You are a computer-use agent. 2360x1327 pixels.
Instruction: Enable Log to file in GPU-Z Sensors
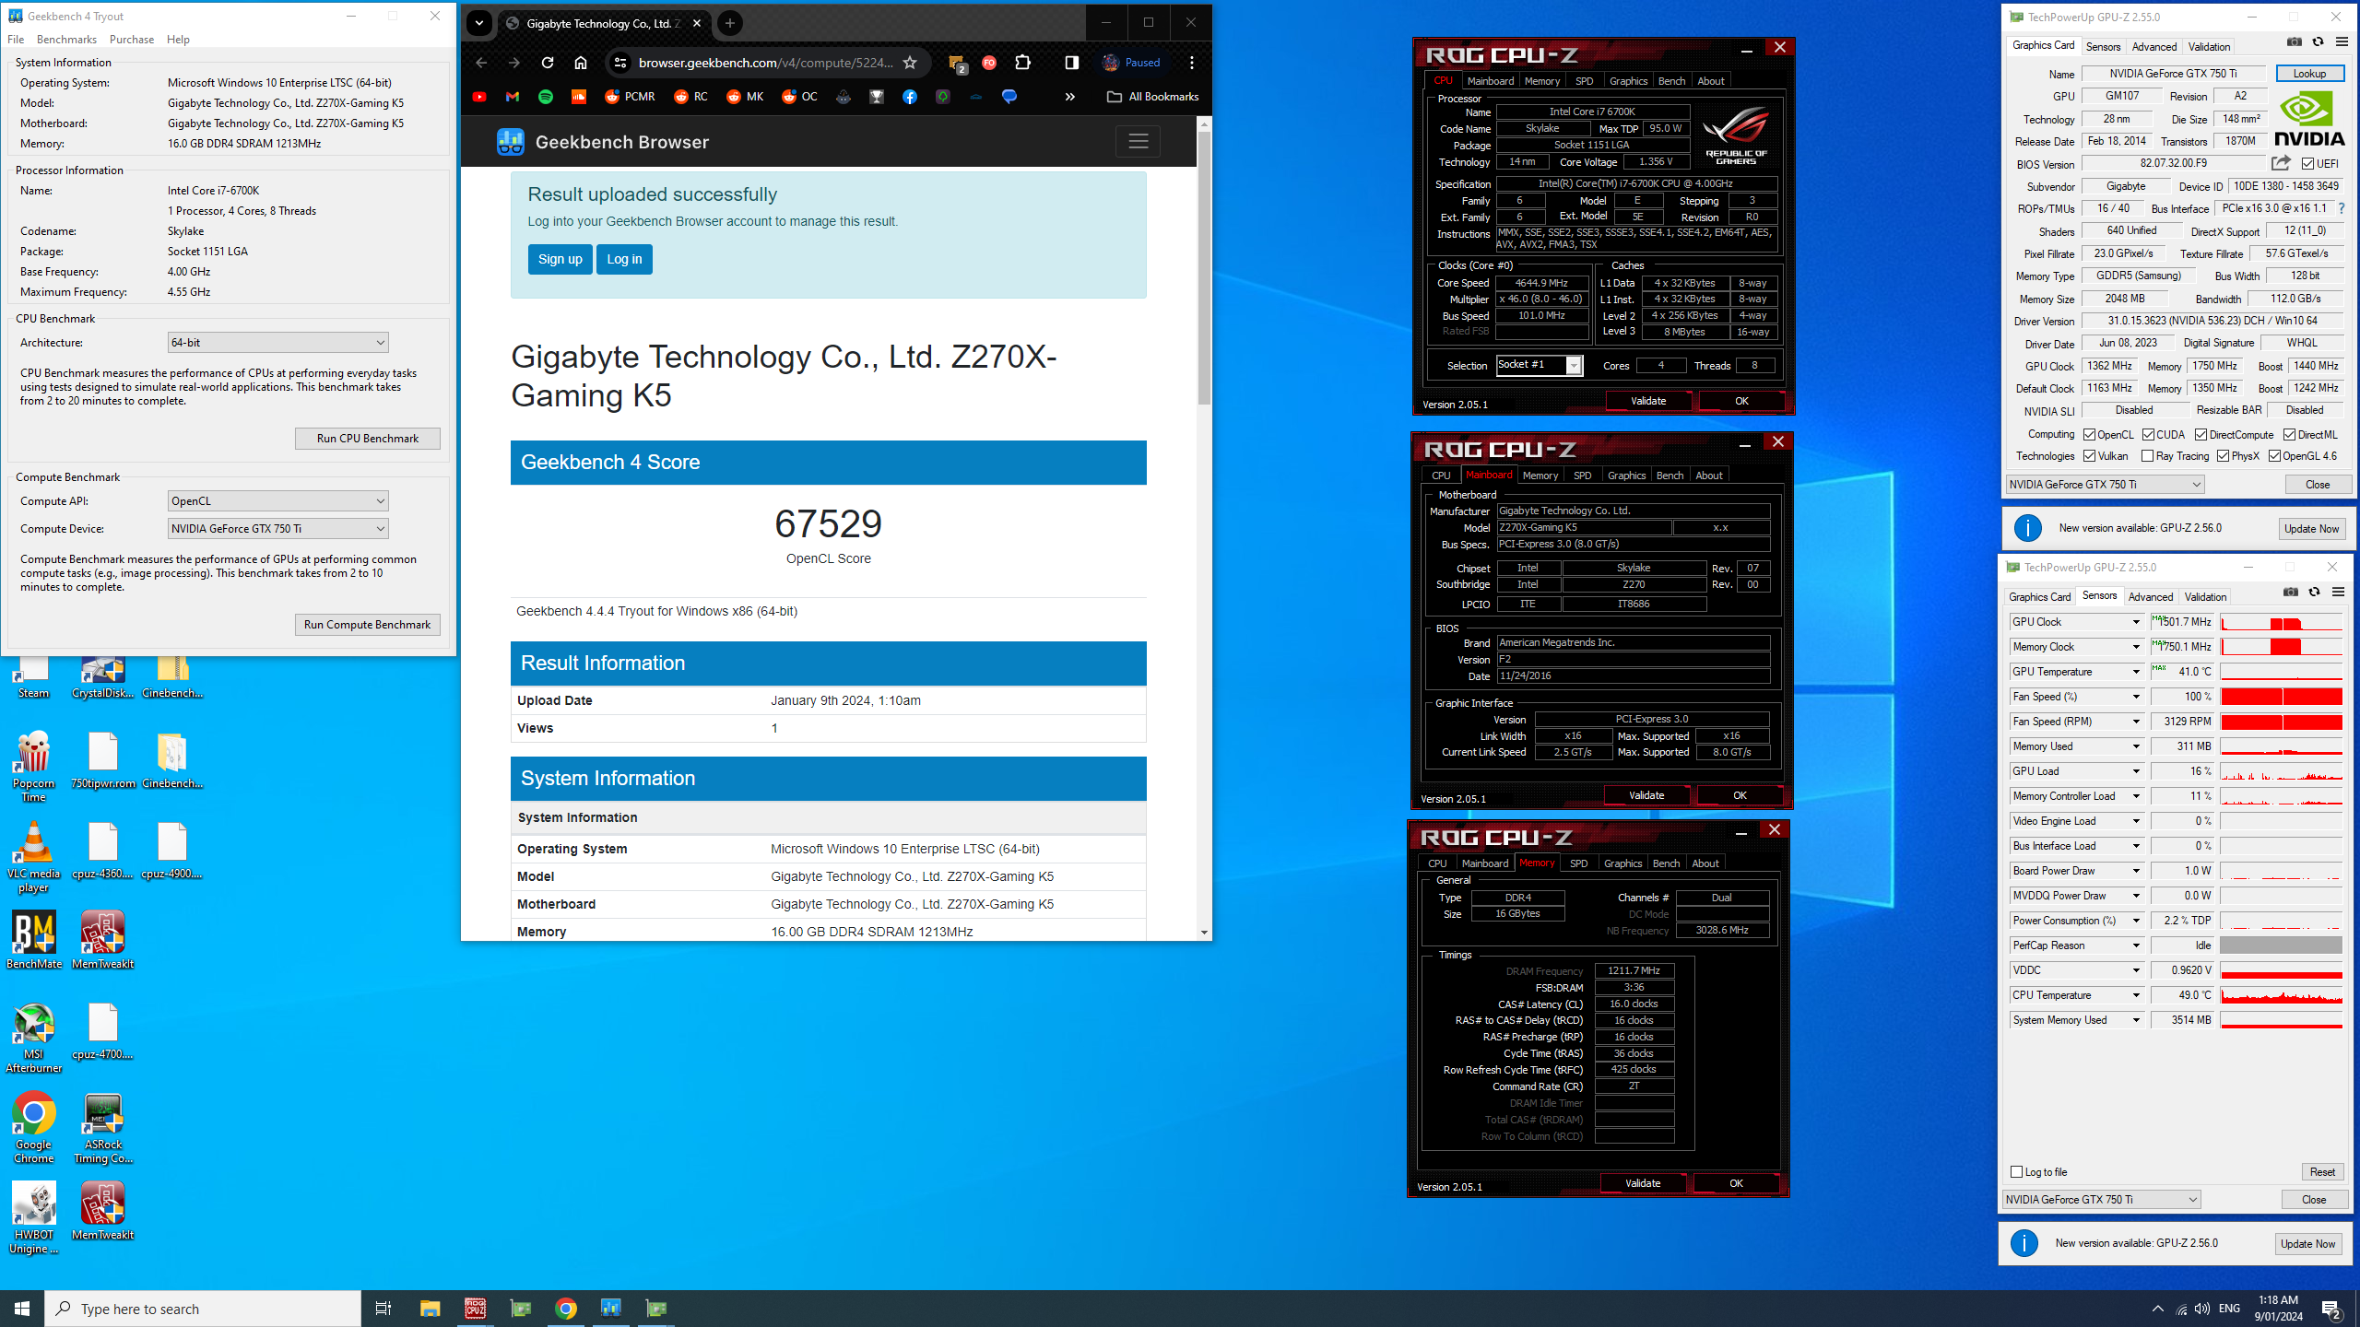coord(2016,1172)
